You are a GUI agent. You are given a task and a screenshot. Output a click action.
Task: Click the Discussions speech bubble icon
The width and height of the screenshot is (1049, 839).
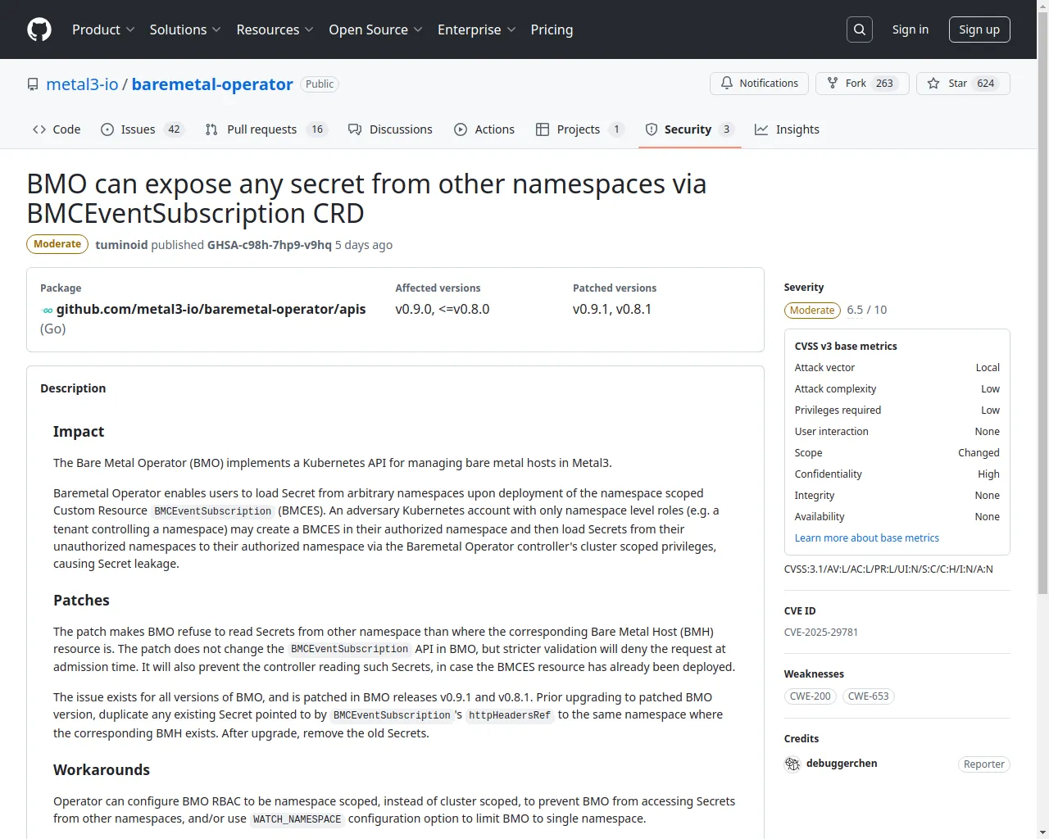click(355, 129)
